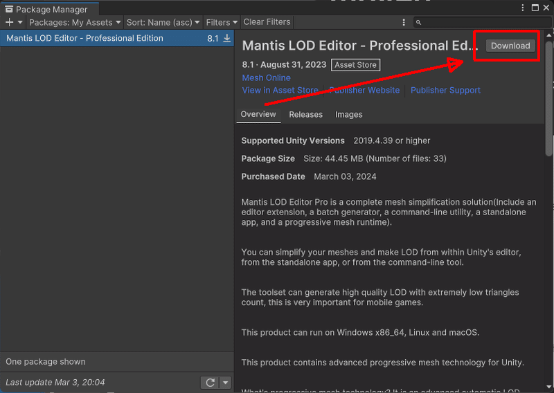Click the 'Package Size' label
Viewport: 554px width, 393px height.
click(x=268, y=158)
